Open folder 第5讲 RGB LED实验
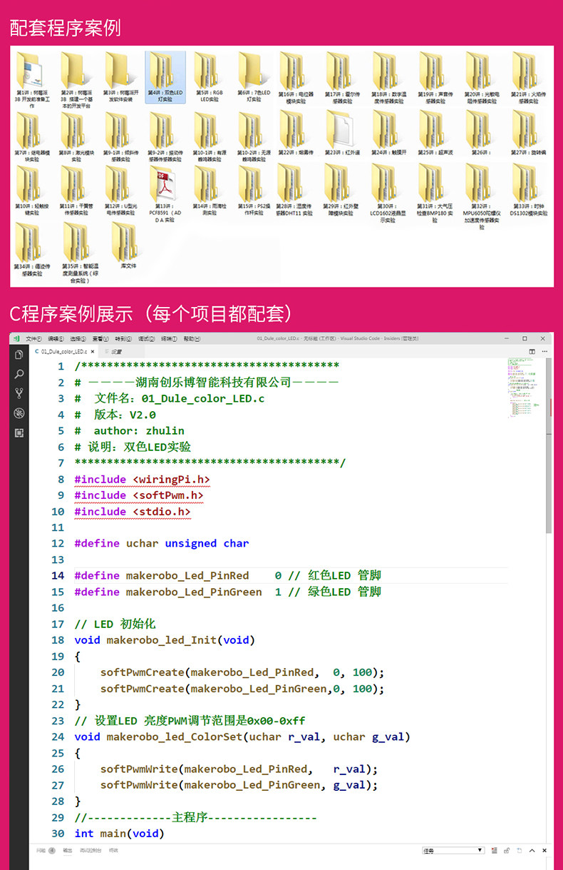563x870 pixels. coord(208,77)
